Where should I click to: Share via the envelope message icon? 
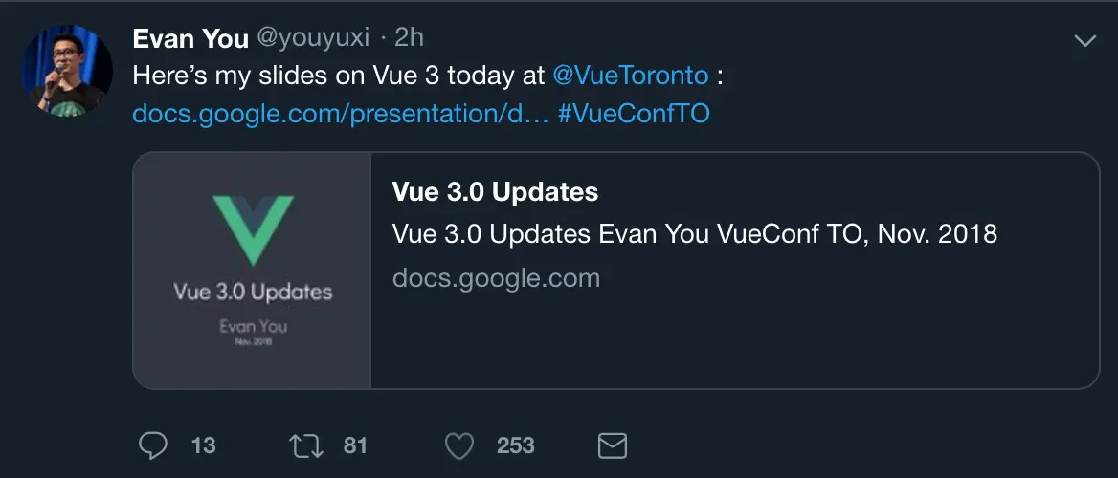pos(612,445)
